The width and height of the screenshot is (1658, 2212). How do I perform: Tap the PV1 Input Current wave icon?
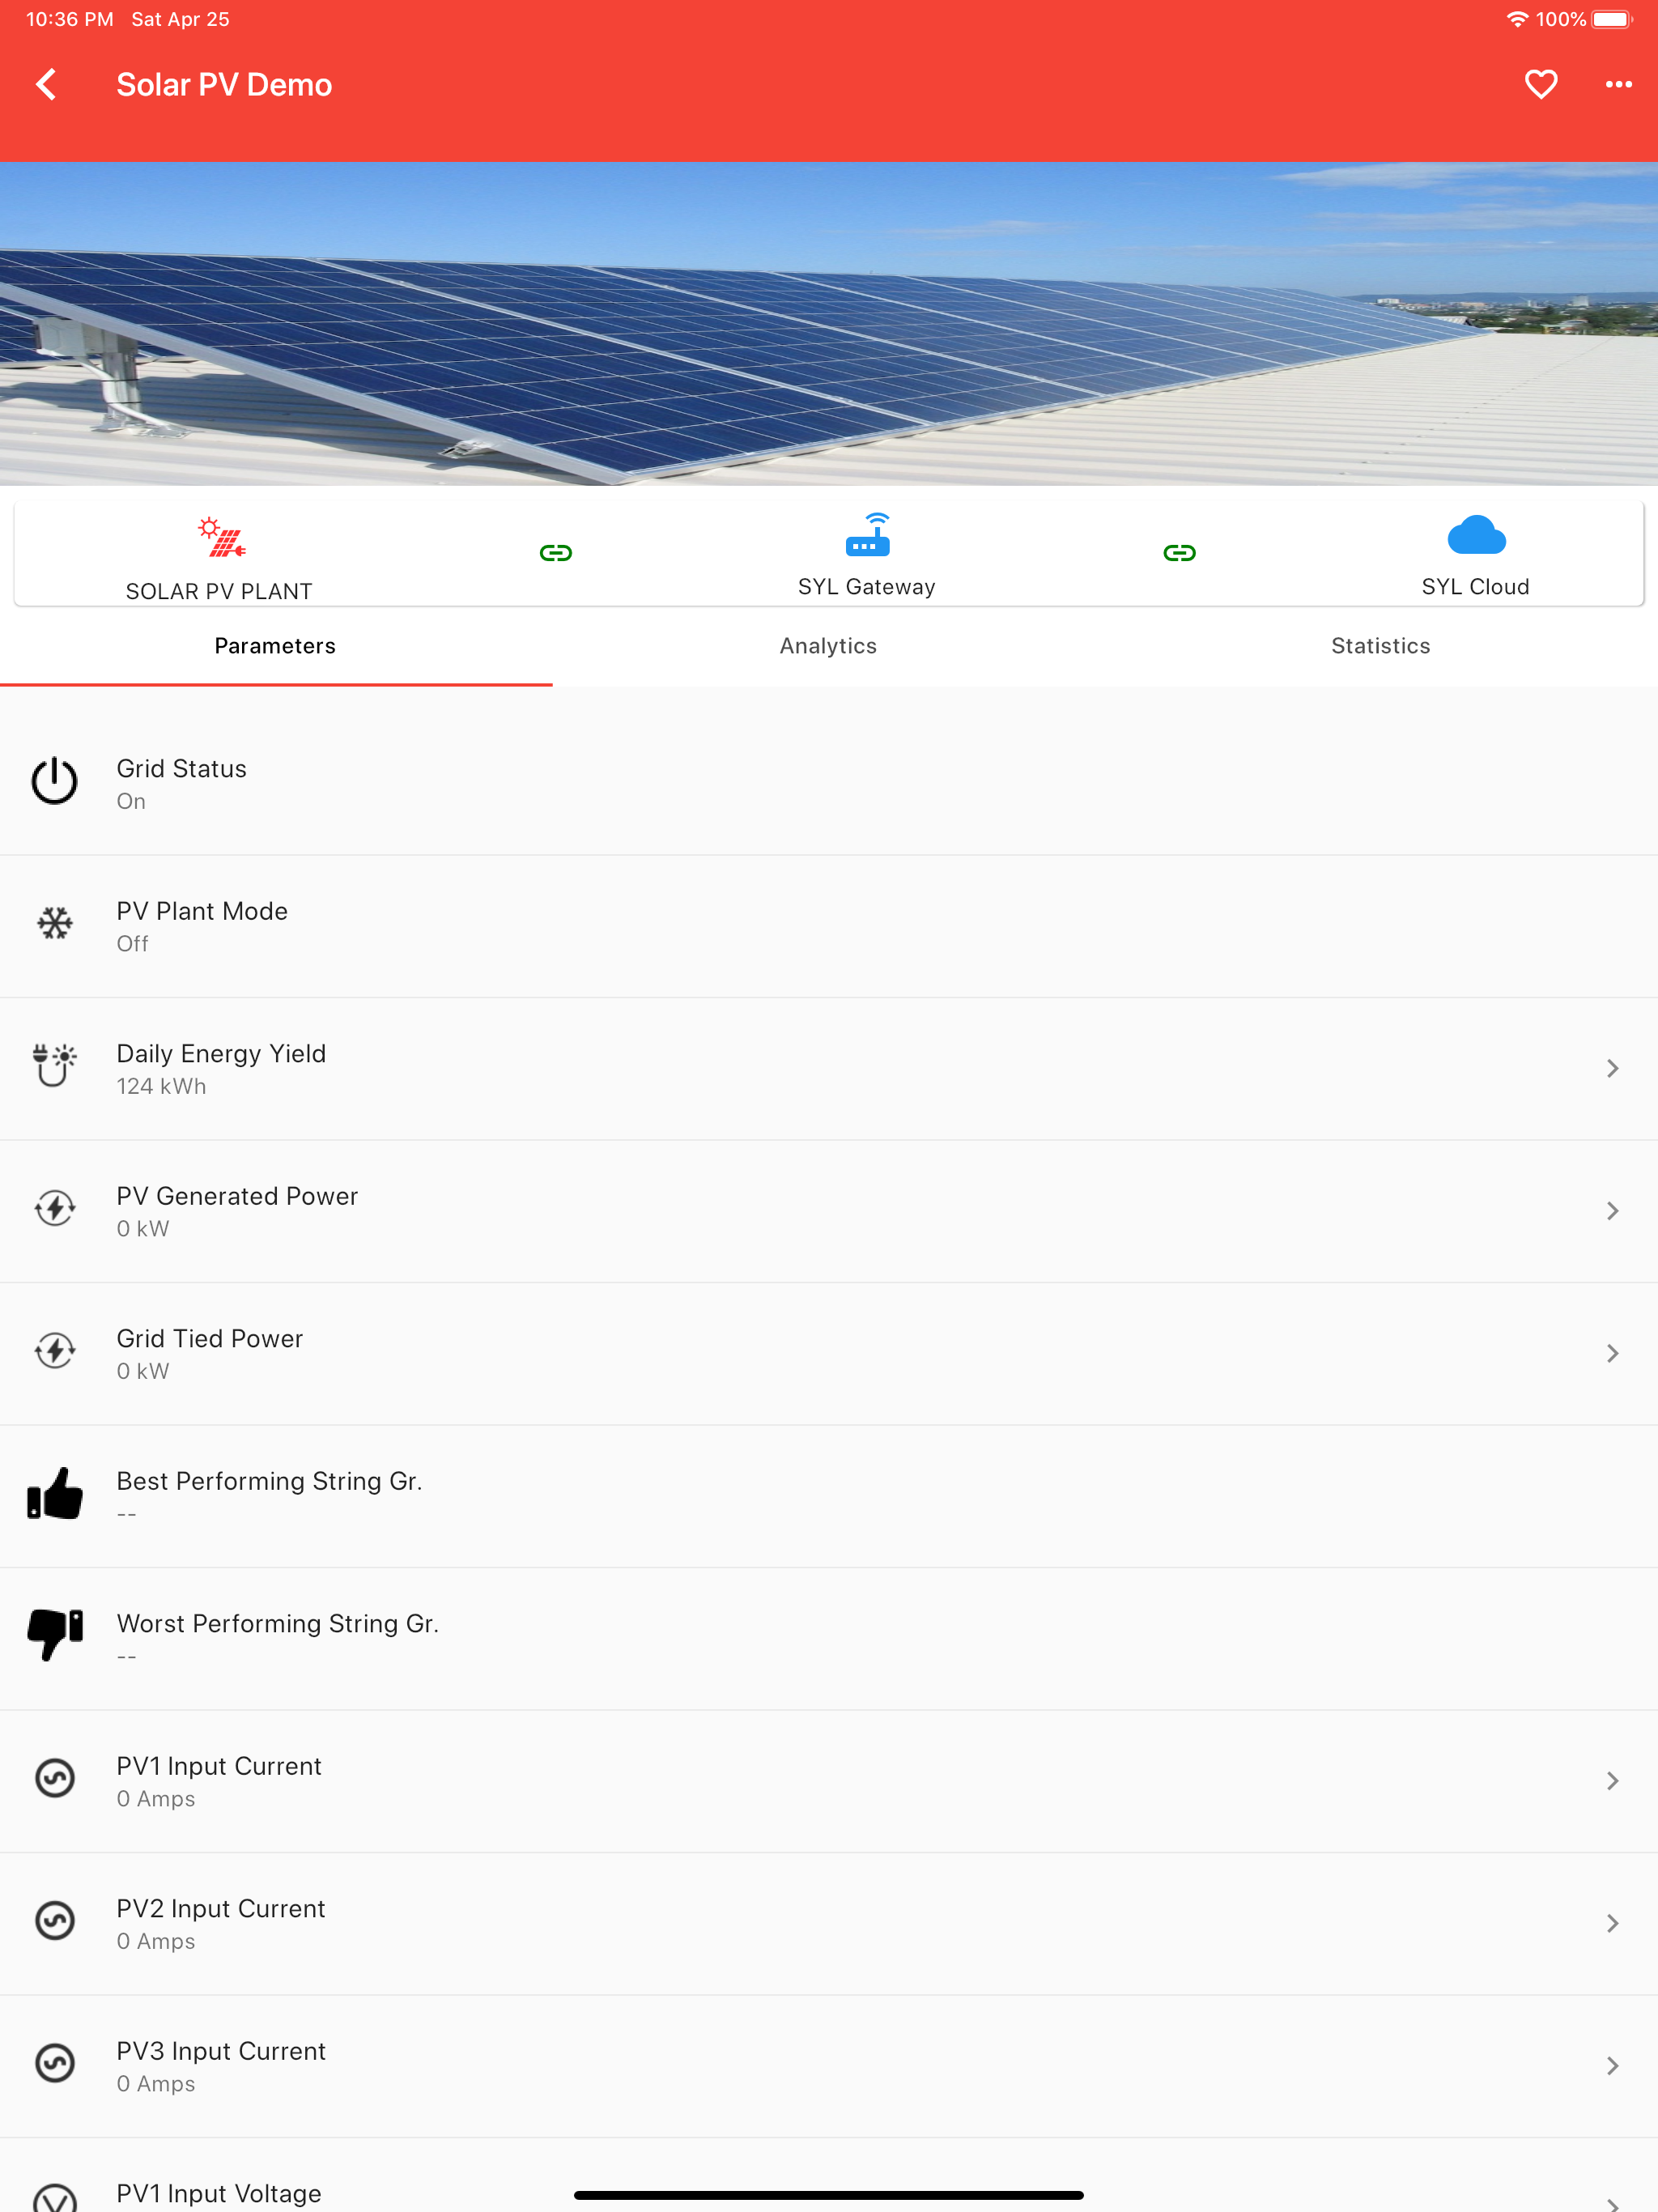point(55,1778)
